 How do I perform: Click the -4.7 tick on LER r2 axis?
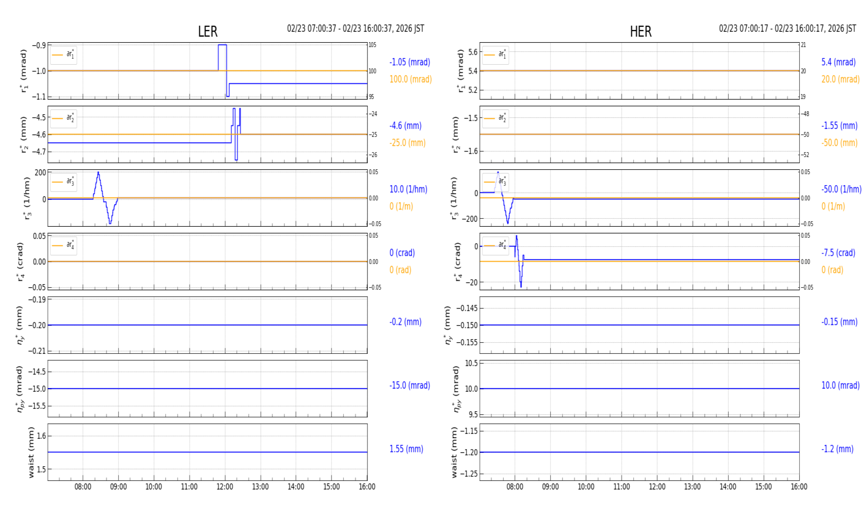click(39, 151)
